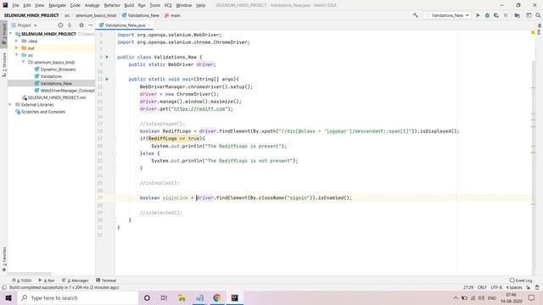Toggle the tool window quick-access icon in the status bar corner
The height and width of the screenshot is (305, 543).
tap(4, 287)
